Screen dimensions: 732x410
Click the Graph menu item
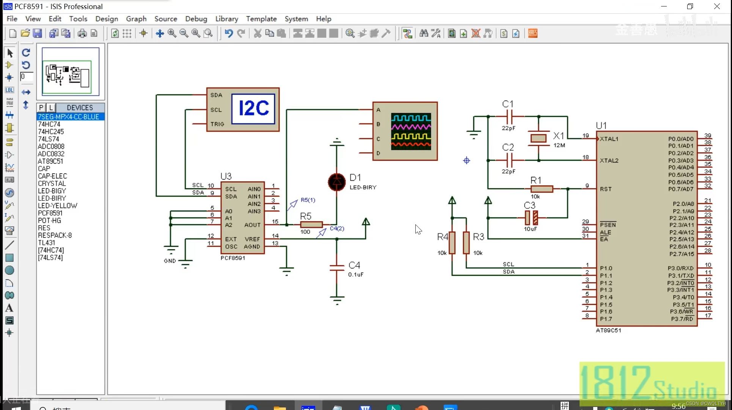[136, 19]
